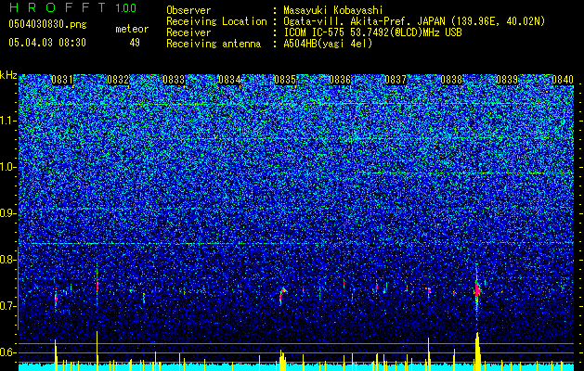Click the 0832 time marker
Viewport: 584px width, 371px height.
[x=118, y=80]
